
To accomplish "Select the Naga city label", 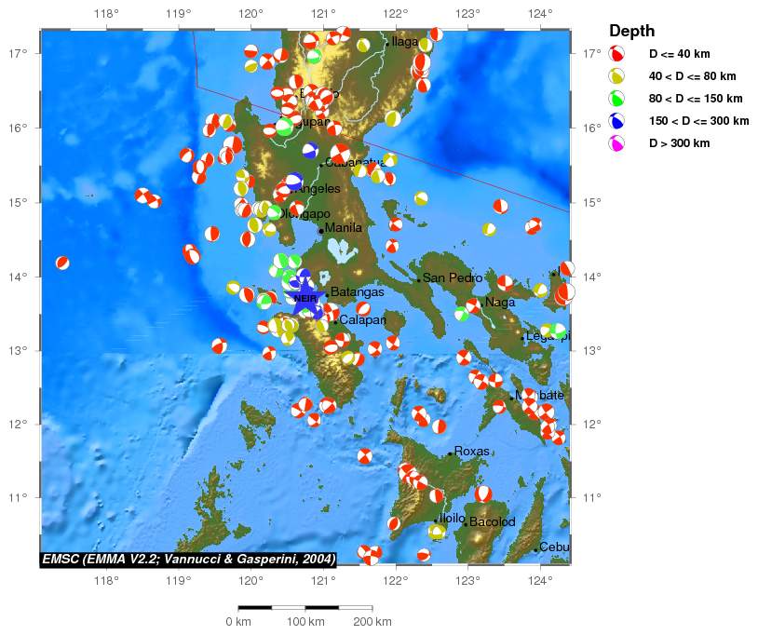I will click(500, 303).
